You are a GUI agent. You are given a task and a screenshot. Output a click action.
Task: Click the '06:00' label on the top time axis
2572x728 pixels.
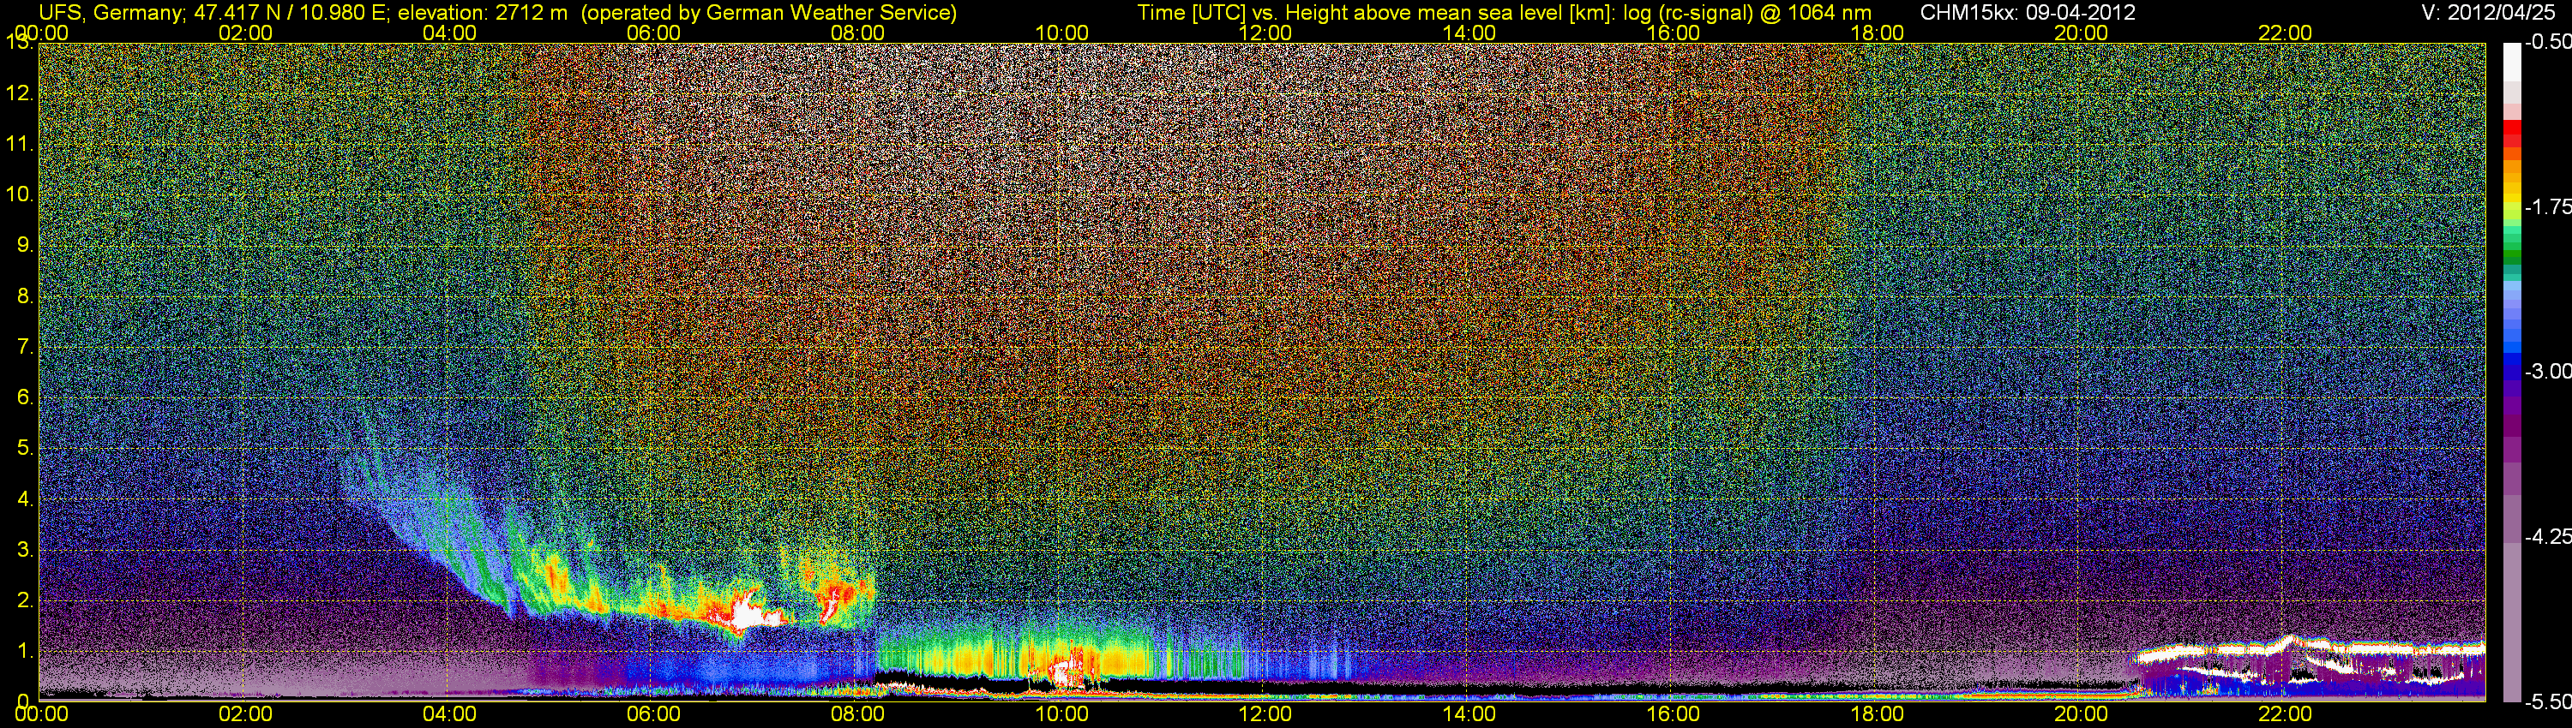654,33
